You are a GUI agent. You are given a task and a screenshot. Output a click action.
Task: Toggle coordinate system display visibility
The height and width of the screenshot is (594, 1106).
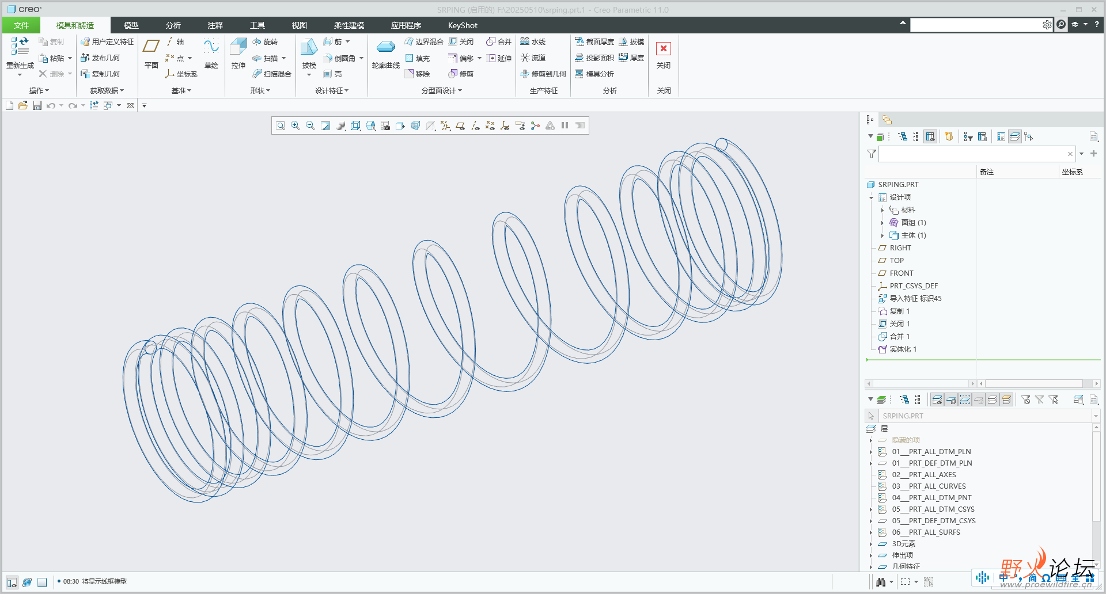pyautogui.click(x=505, y=125)
